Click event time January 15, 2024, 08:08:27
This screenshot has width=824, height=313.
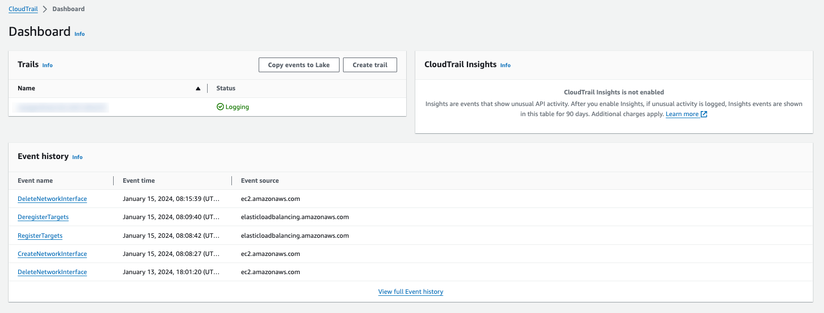171,254
